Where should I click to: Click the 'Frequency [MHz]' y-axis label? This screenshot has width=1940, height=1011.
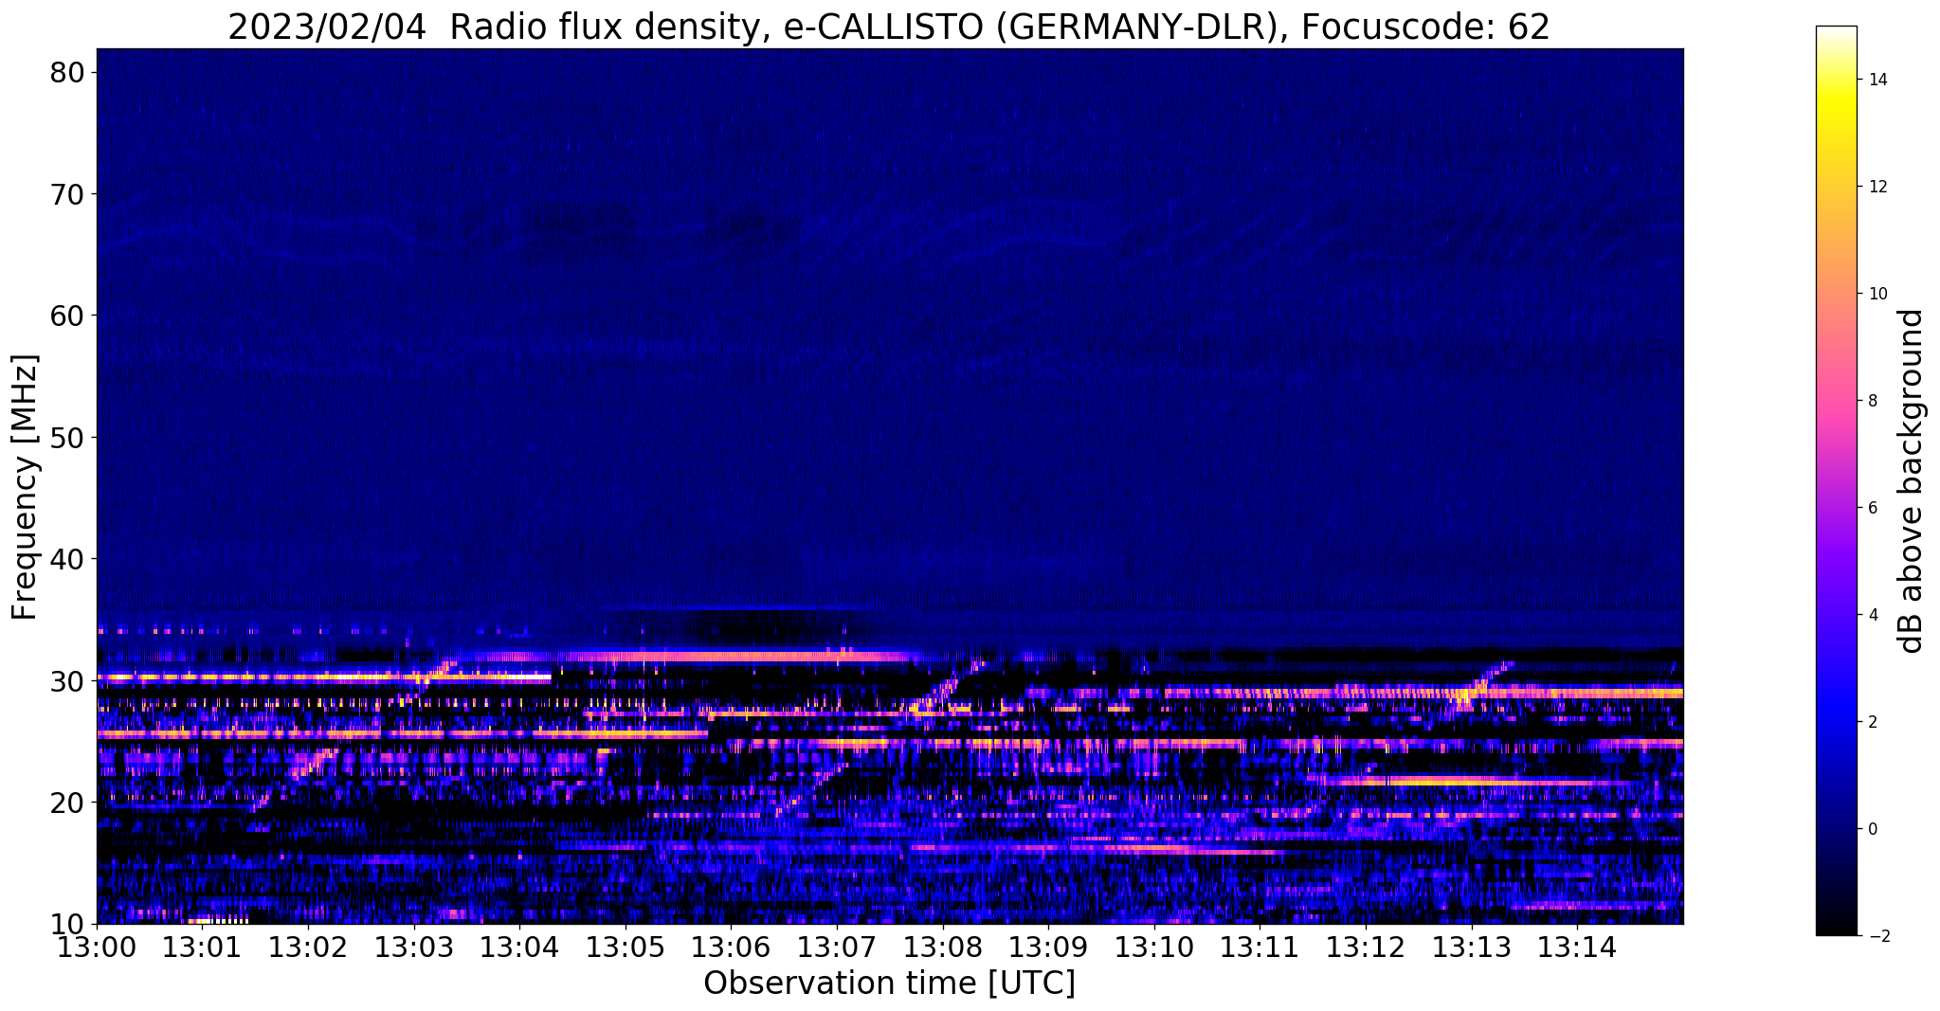(25, 487)
